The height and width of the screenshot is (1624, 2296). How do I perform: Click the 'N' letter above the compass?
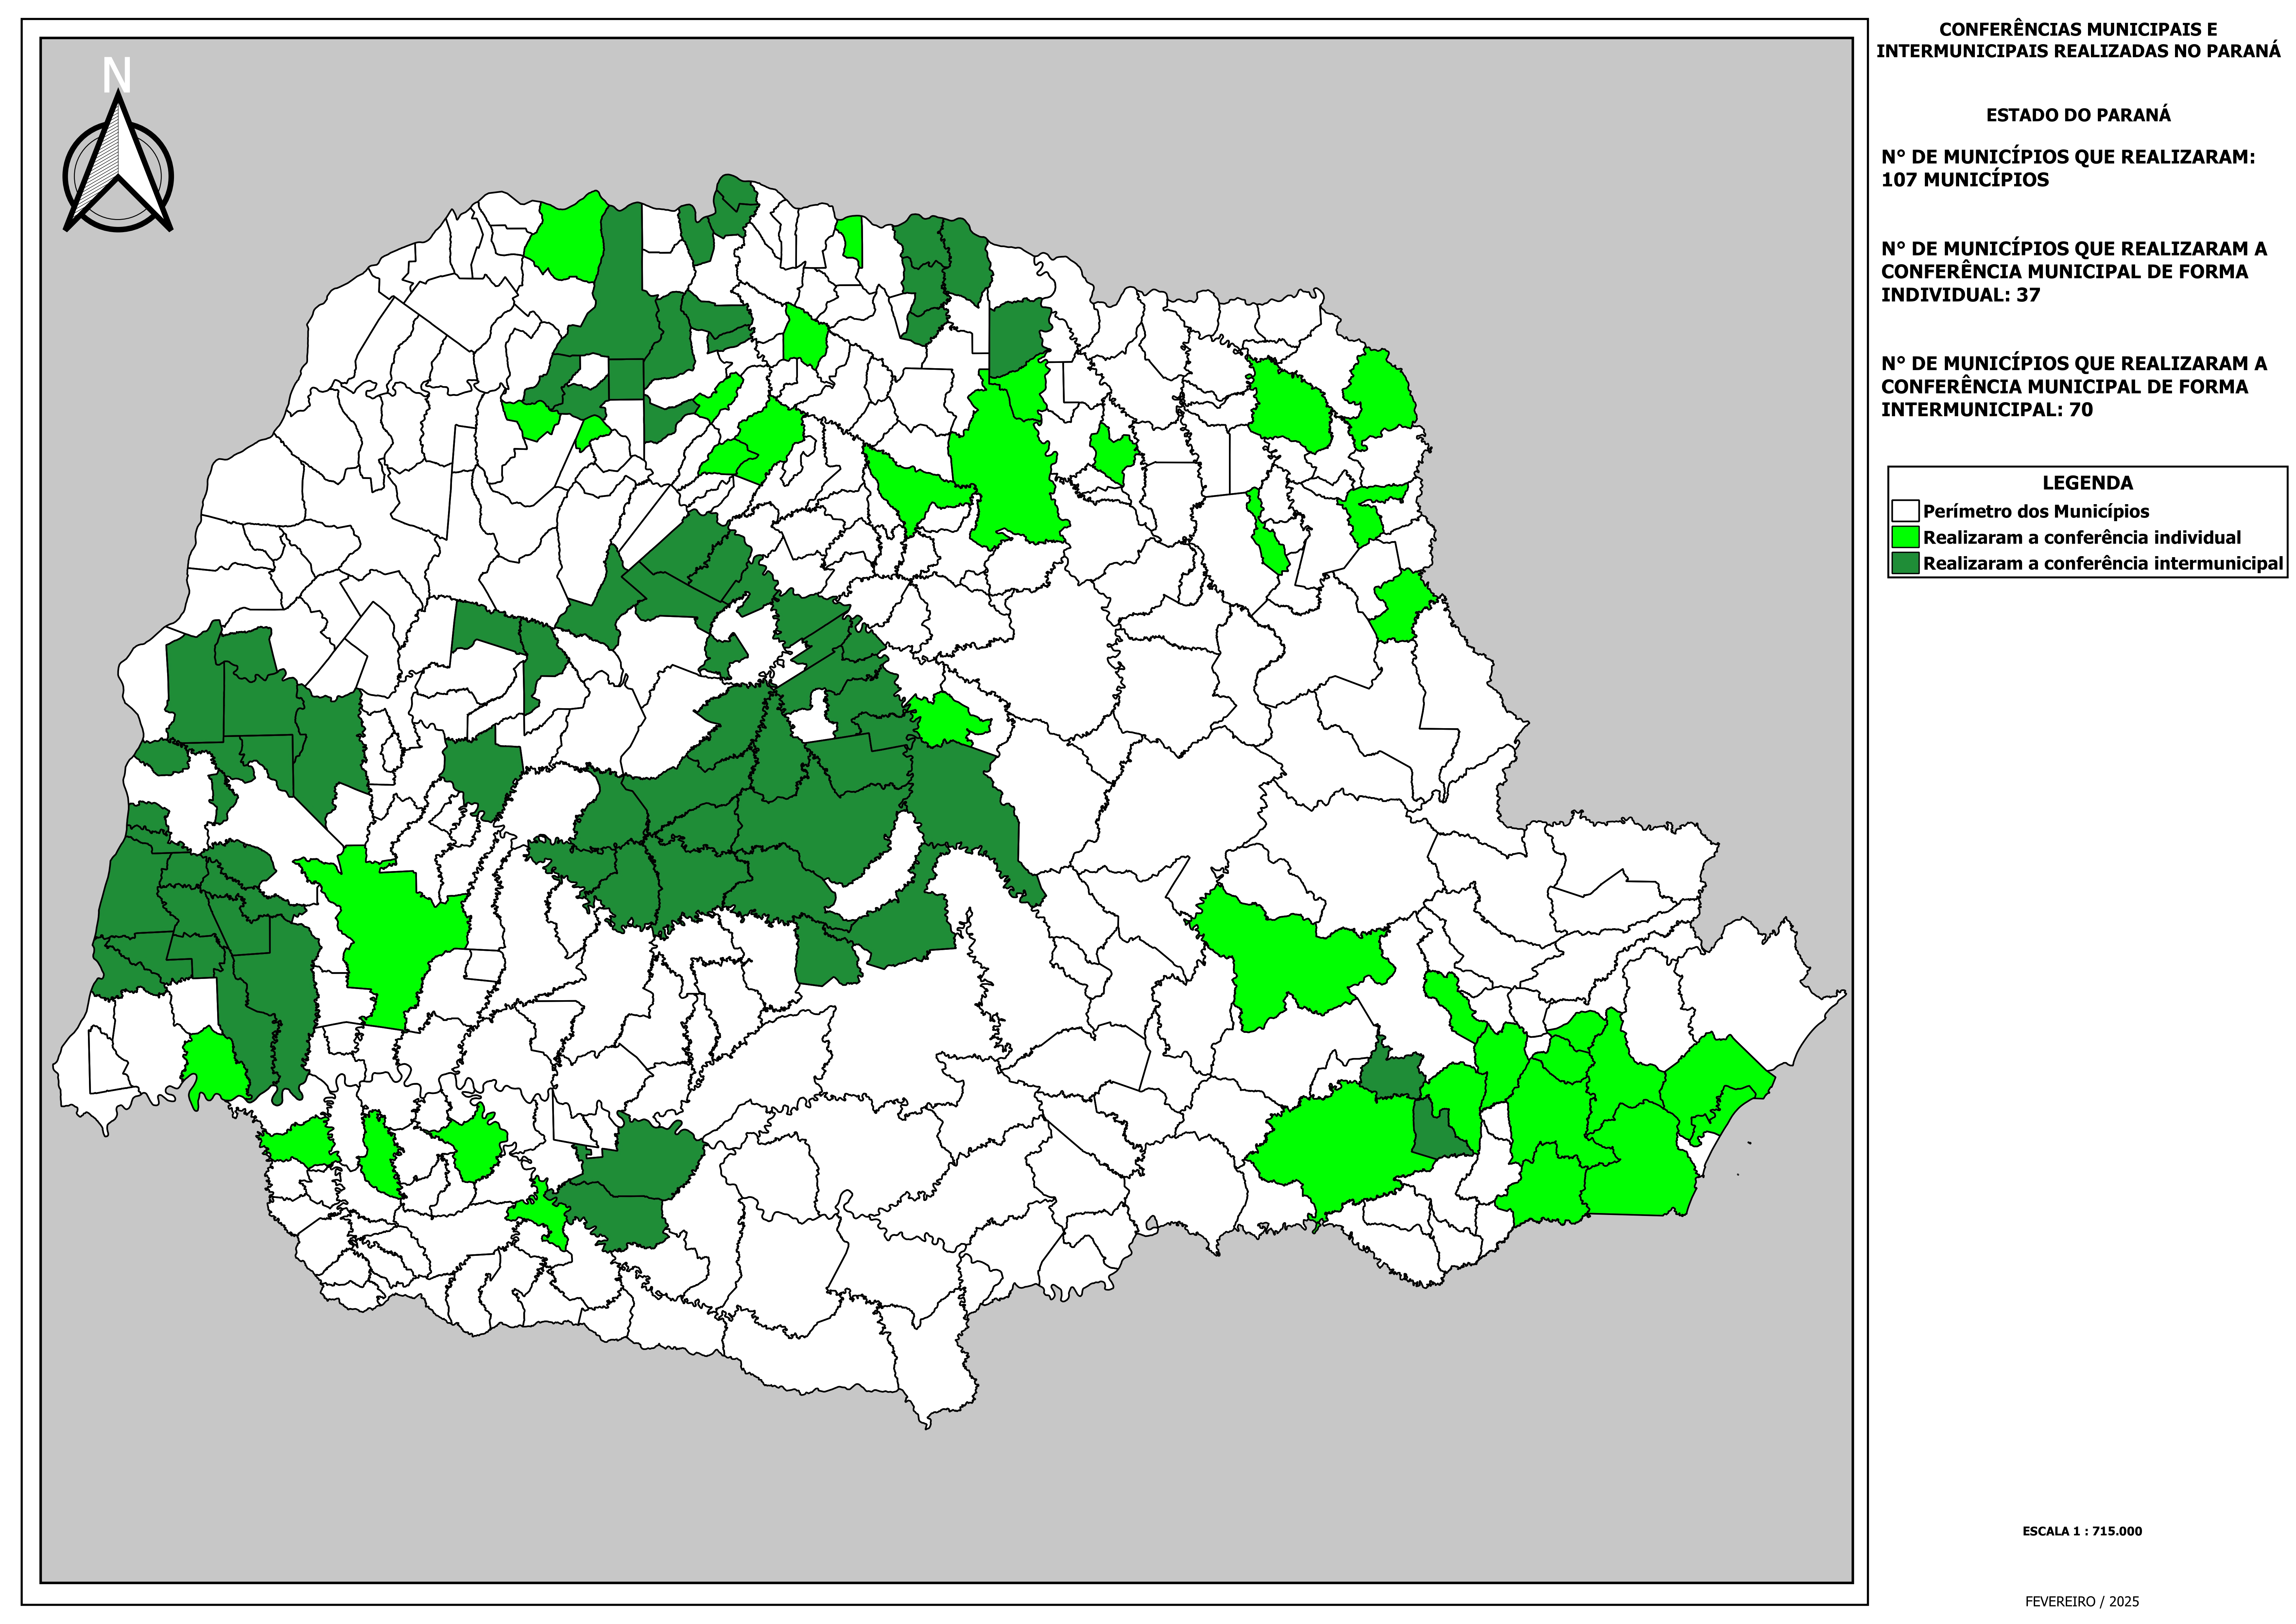[x=117, y=75]
